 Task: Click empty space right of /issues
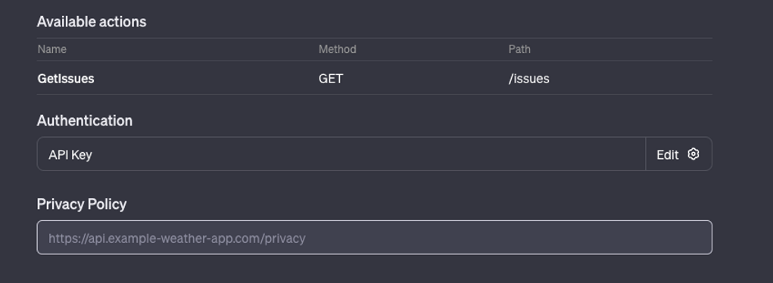click(x=631, y=79)
